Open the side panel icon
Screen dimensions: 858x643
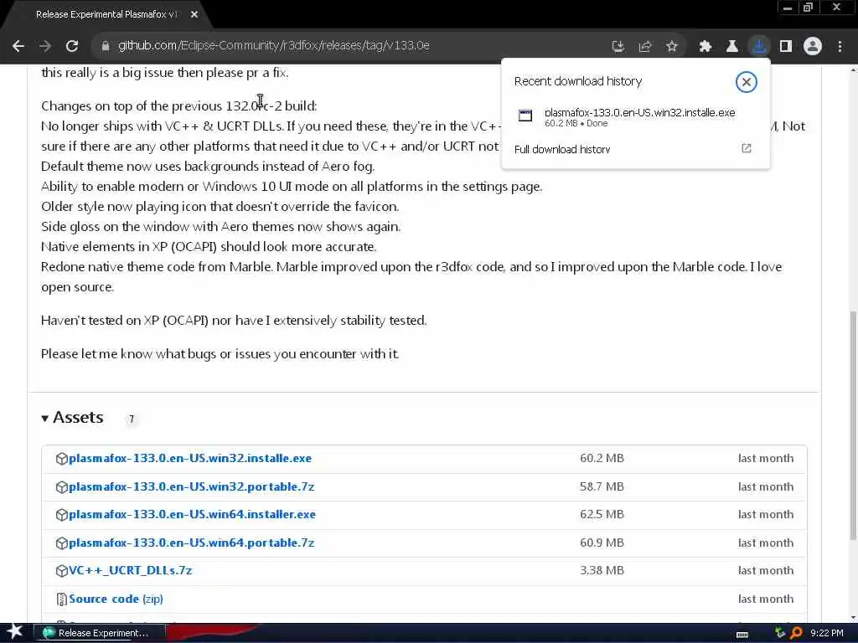tap(786, 47)
